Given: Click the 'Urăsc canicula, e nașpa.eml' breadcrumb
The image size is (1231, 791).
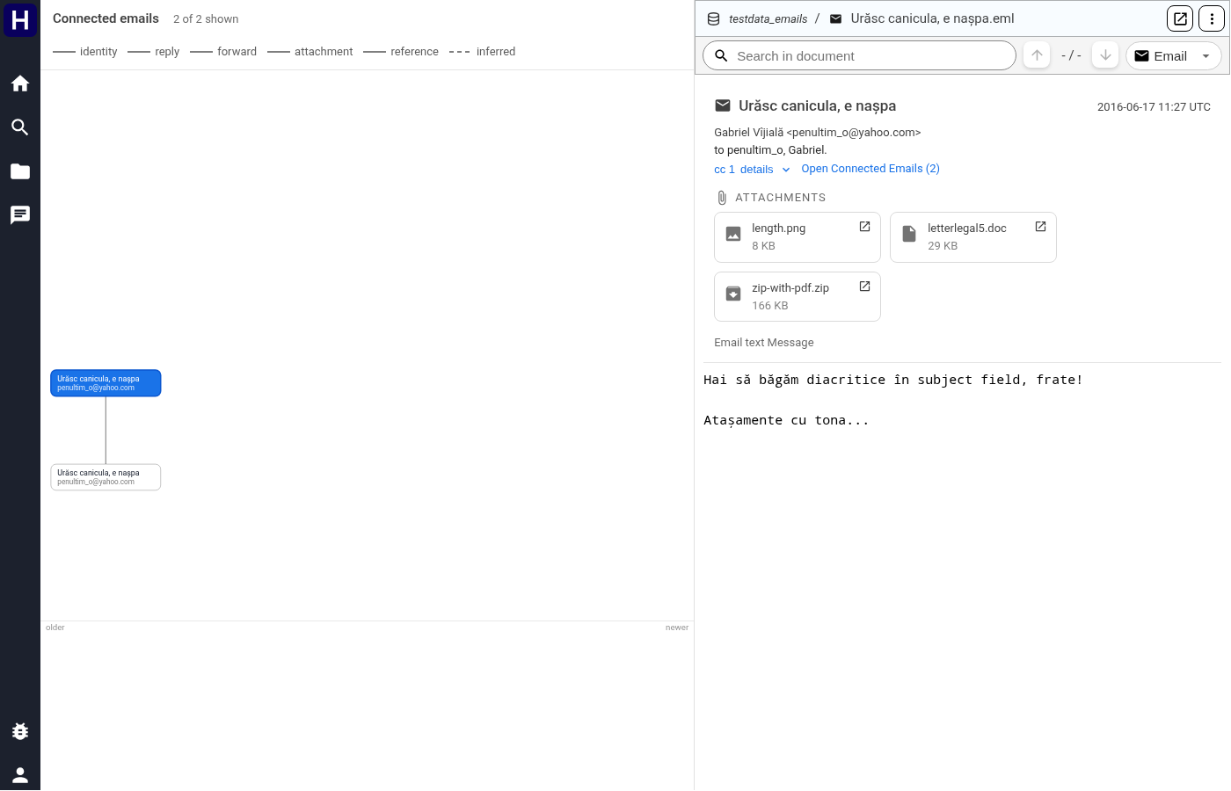Looking at the screenshot, I should [932, 18].
